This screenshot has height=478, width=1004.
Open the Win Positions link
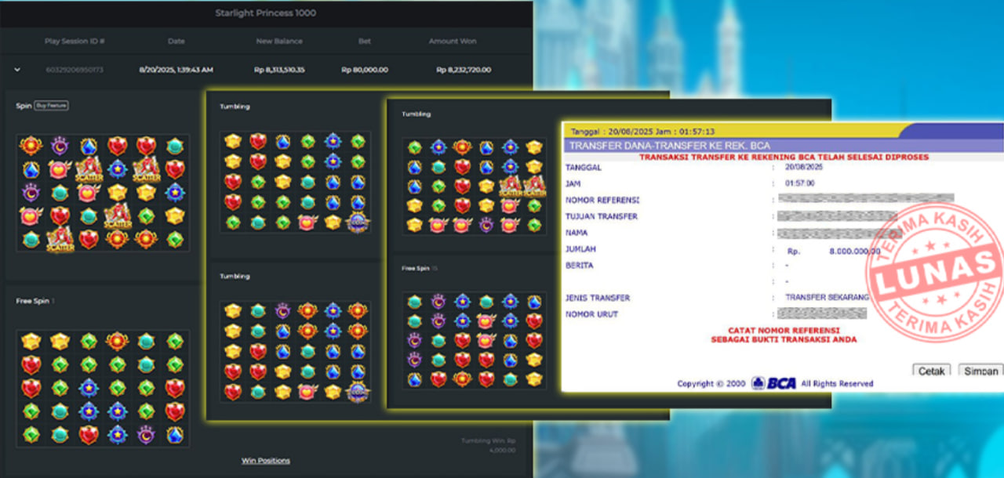coord(265,460)
